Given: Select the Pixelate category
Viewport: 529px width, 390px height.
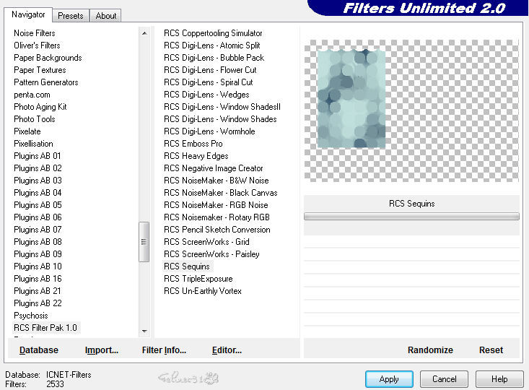Looking at the screenshot, I should coord(27,131).
